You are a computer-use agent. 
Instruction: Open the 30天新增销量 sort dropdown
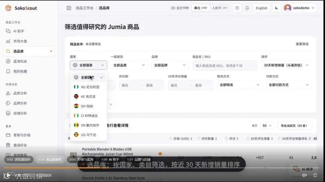point(286,65)
